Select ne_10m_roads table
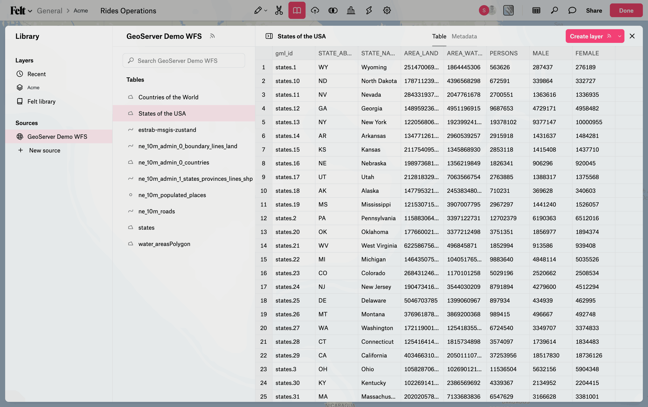Screen dimensions: 648x407 click(x=184, y=211)
